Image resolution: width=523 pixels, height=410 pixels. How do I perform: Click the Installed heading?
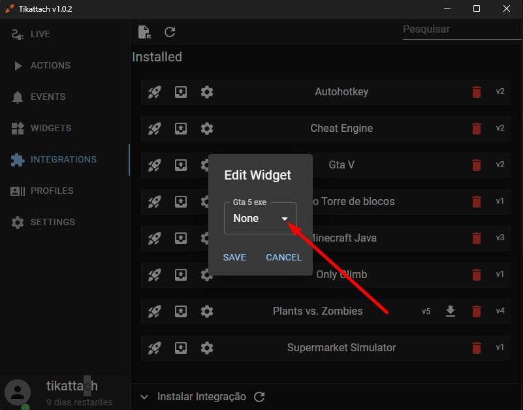[x=157, y=57]
